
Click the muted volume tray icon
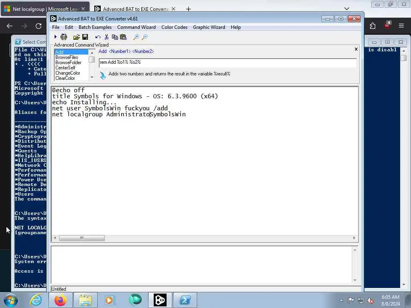[x=370, y=301]
